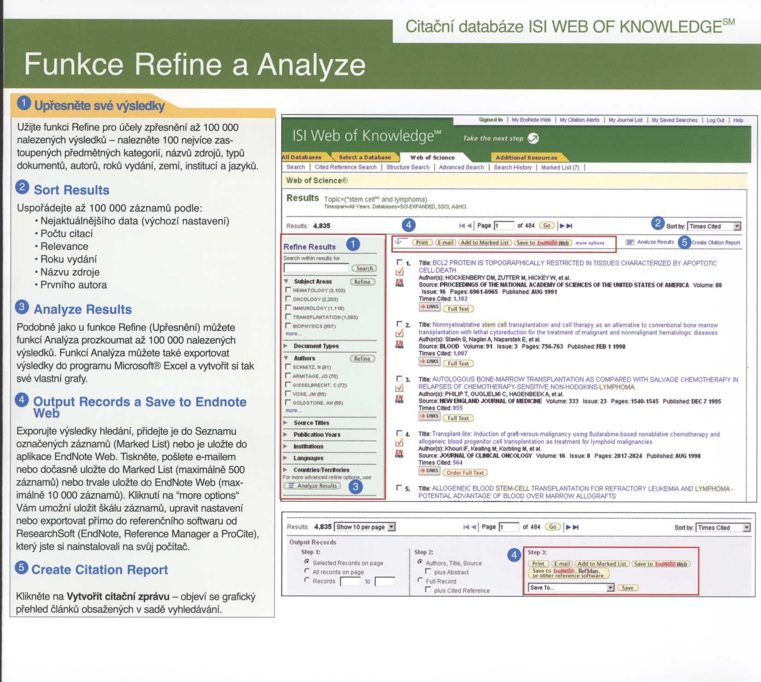Click the EndNote Web icon for record 4
The width and height of the screenshot is (761, 682).
[400, 453]
